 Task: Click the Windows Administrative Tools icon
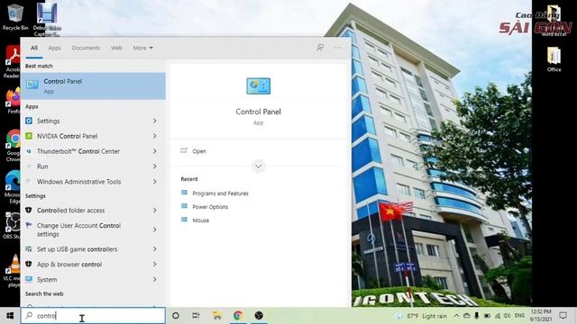pos(29,182)
